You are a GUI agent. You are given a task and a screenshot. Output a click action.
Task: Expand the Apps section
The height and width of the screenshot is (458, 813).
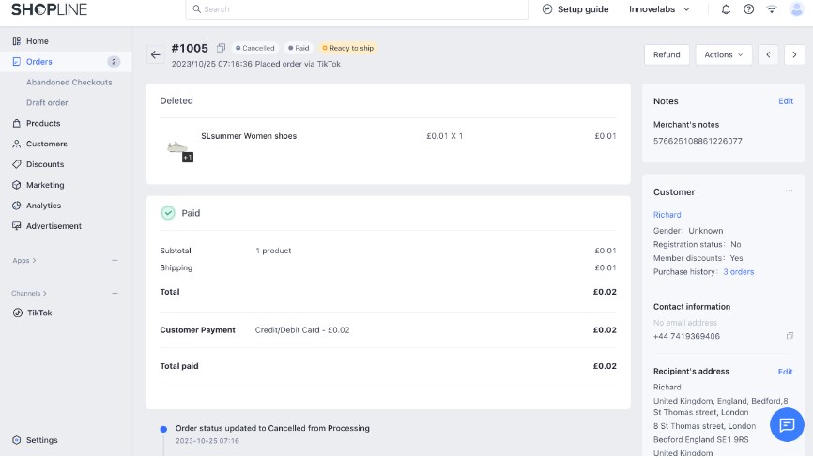(x=24, y=260)
